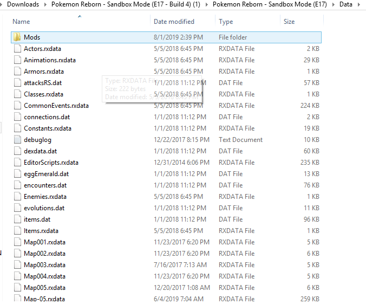Navigate to Downloads in the address bar
The width and height of the screenshot is (366, 304).
(x=23, y=4)
